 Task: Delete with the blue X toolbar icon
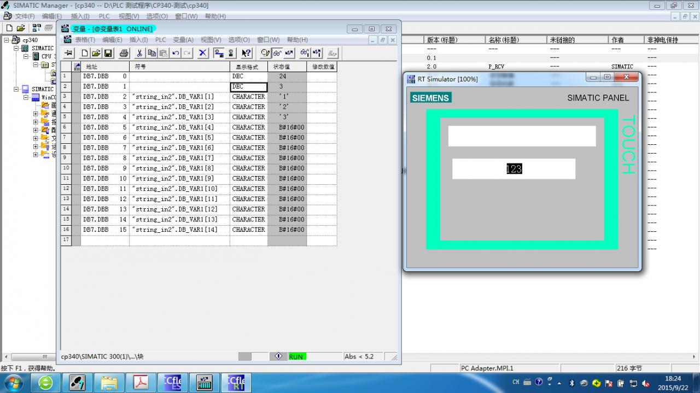[203, 53]
